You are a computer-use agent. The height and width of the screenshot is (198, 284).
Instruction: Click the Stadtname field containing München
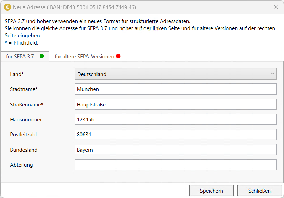click(x=175, y=89)
